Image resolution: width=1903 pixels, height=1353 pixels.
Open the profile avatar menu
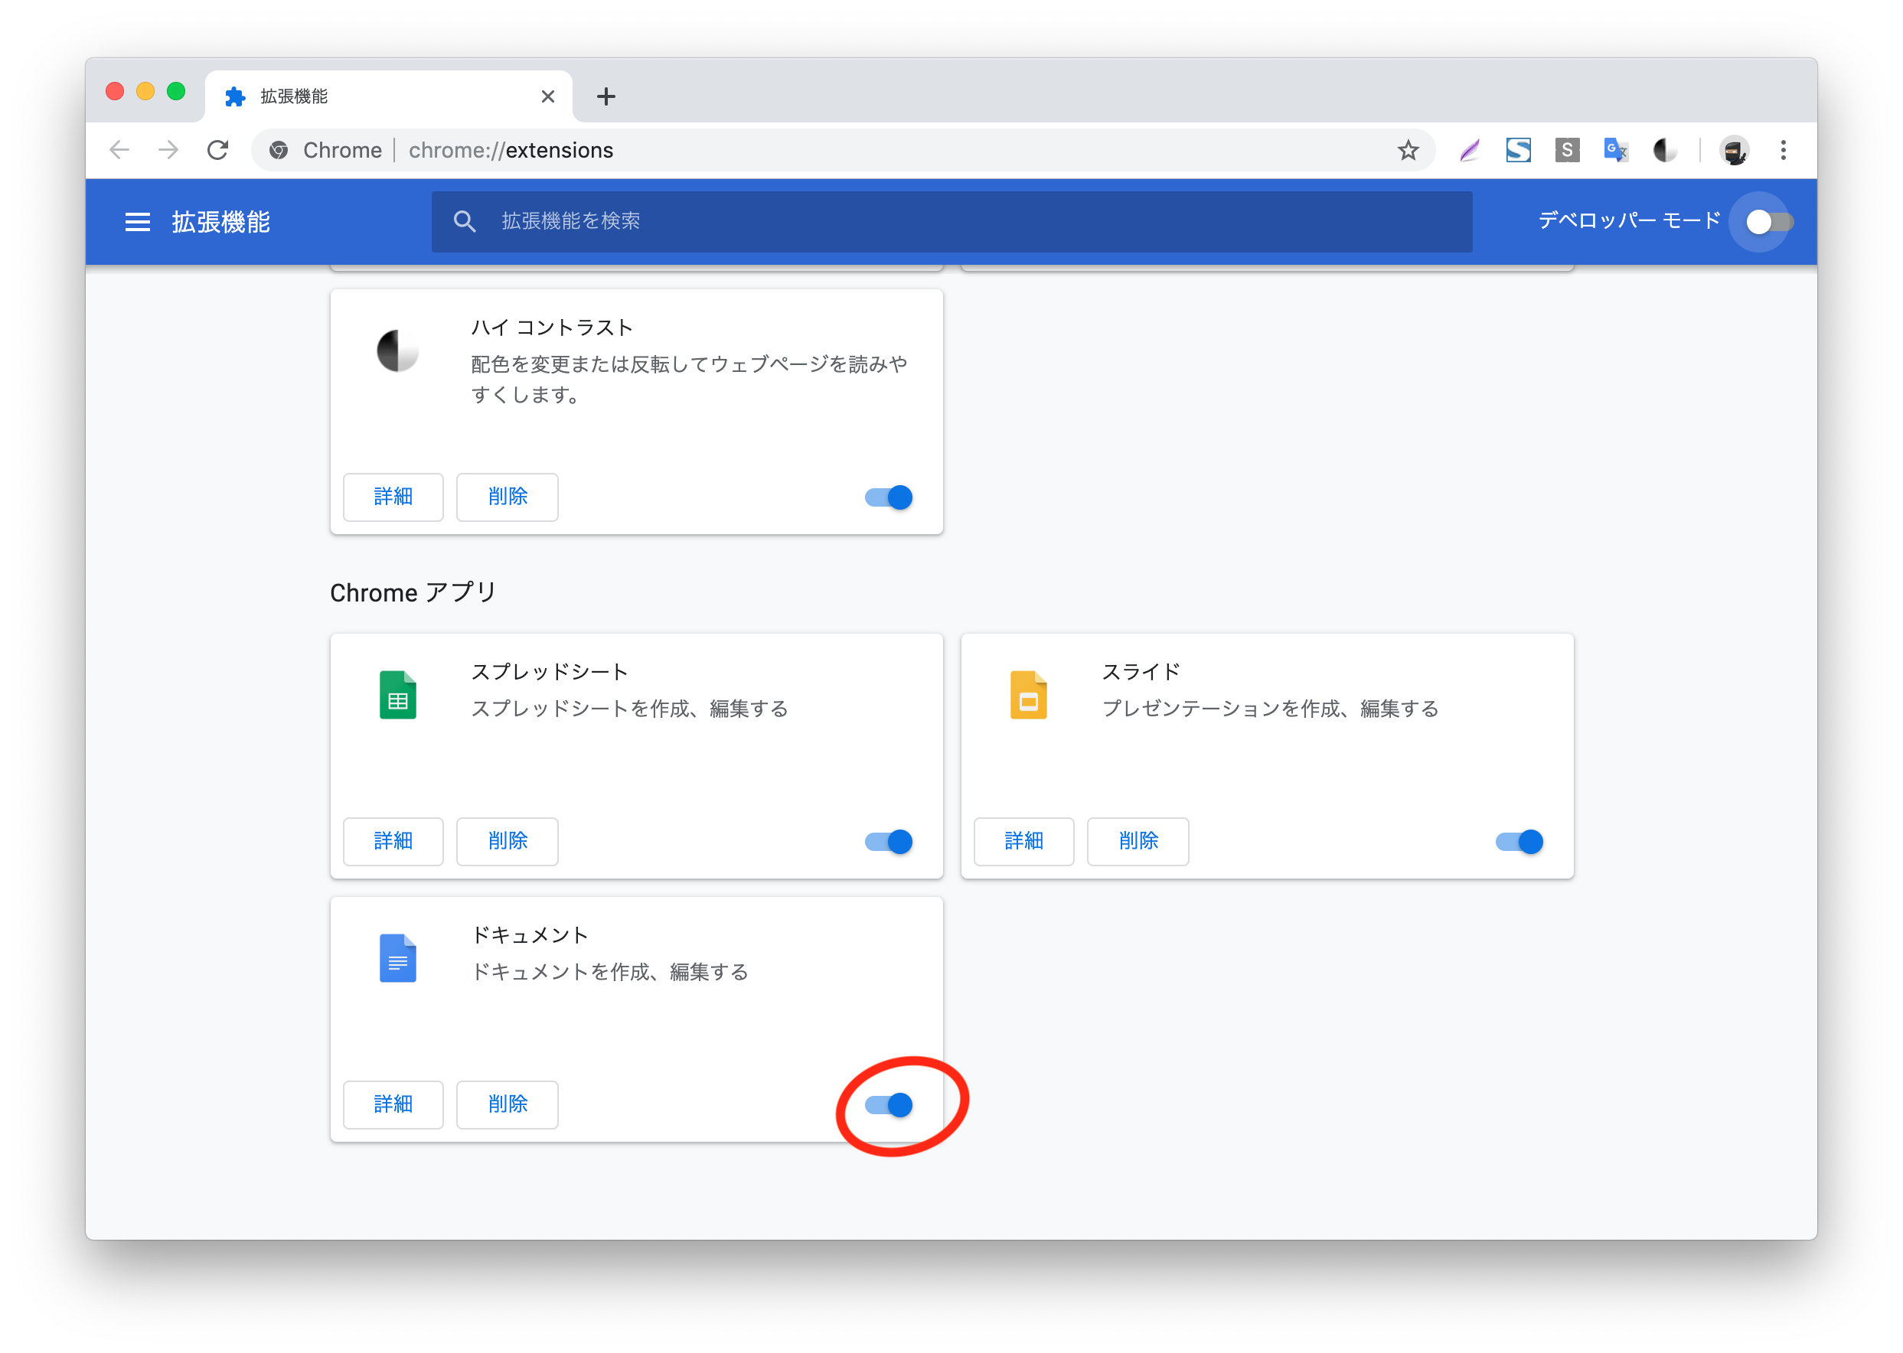[1734, 150]
